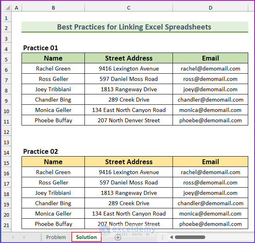Select column D header
255x243 pixels.
coord(210,8)
